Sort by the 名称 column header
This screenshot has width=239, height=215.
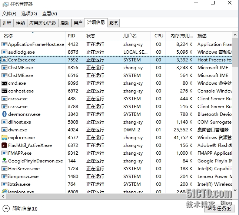click(x=33, y=36)
